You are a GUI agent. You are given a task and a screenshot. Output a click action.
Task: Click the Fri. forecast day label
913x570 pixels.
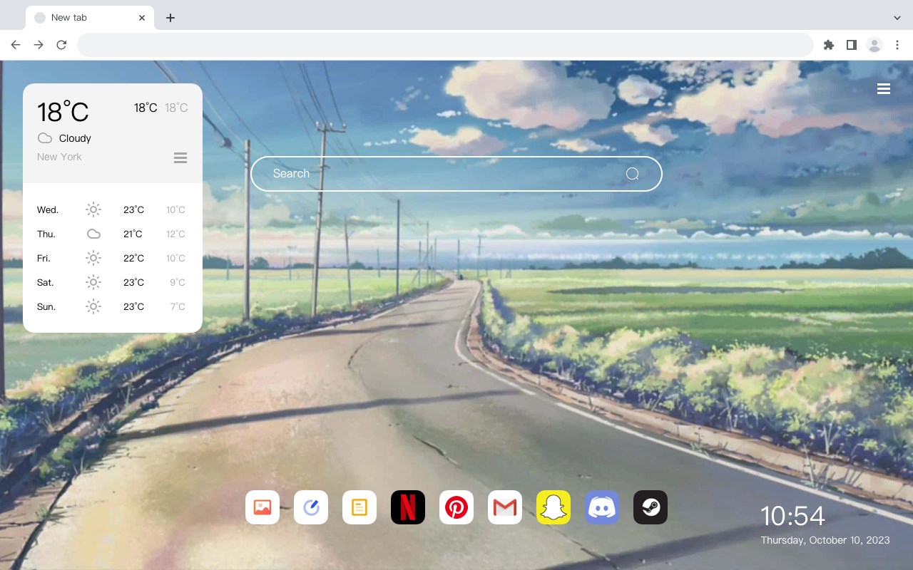pos(44,258)
